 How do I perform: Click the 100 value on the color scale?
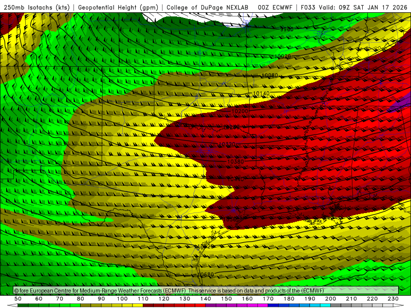(122, 299)
